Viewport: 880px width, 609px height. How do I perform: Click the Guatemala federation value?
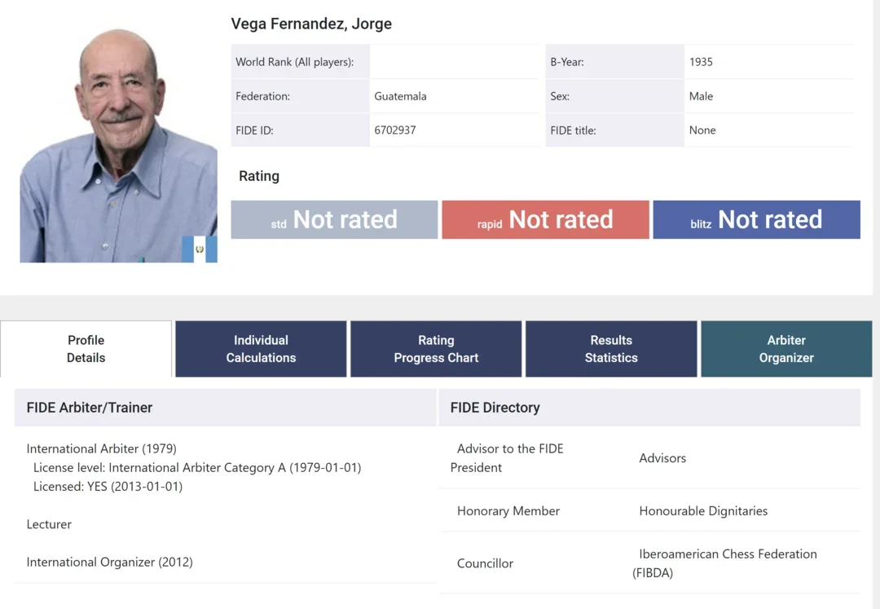(x=400, y=96)
